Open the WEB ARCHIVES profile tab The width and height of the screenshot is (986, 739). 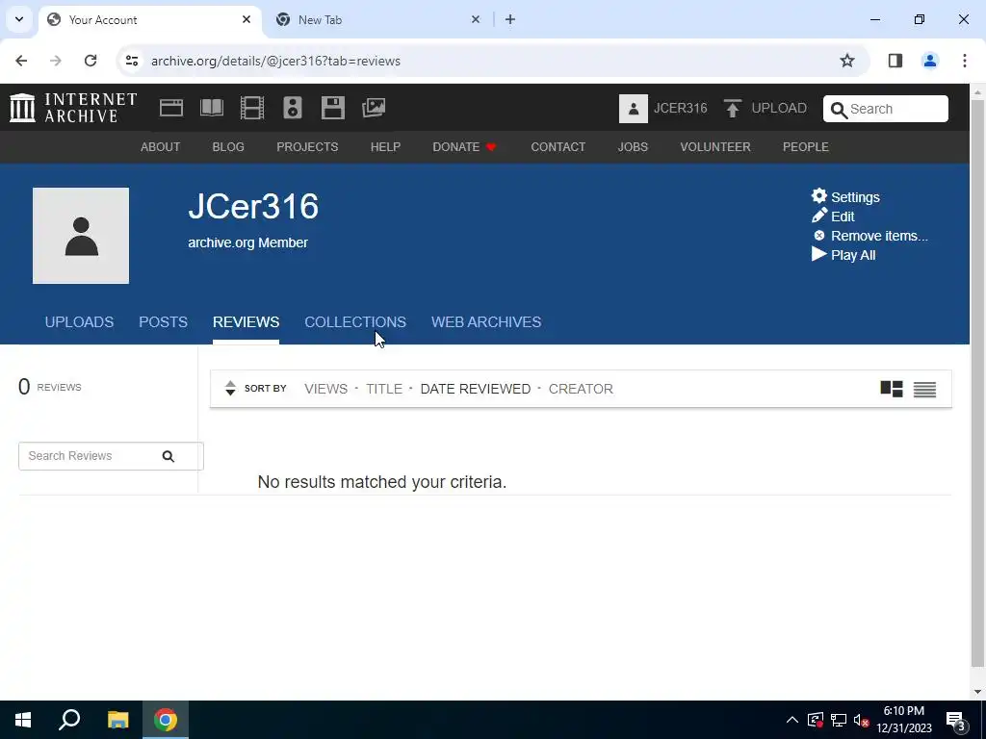[x=486, y=321]
